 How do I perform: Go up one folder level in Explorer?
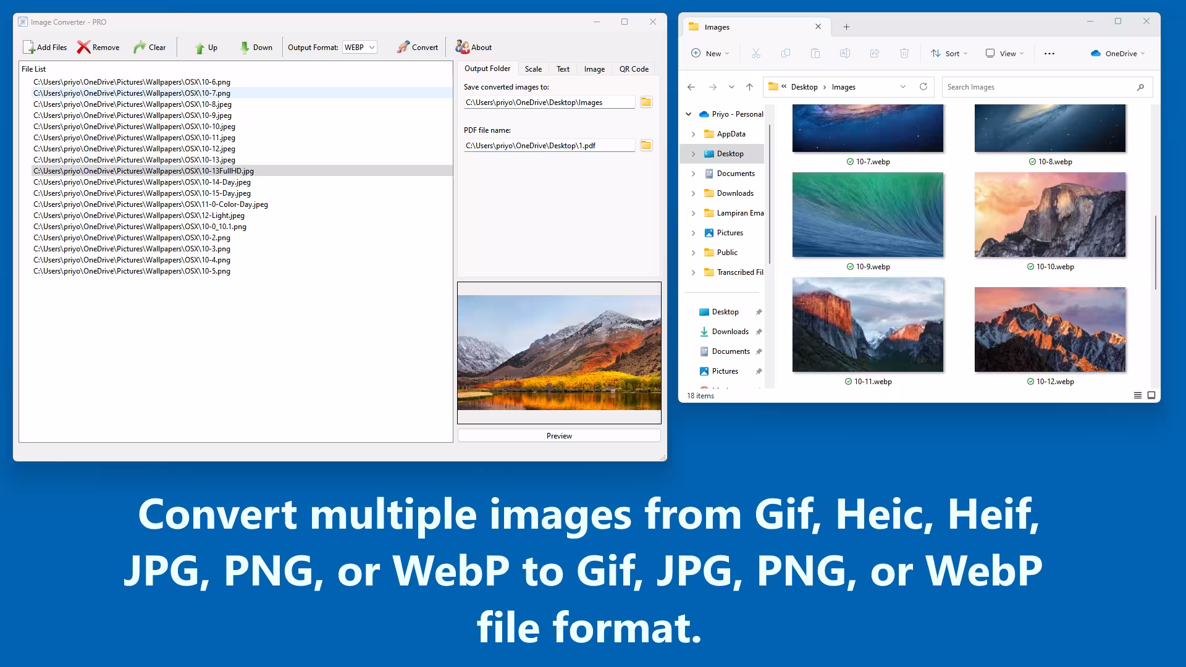[749, 87]
